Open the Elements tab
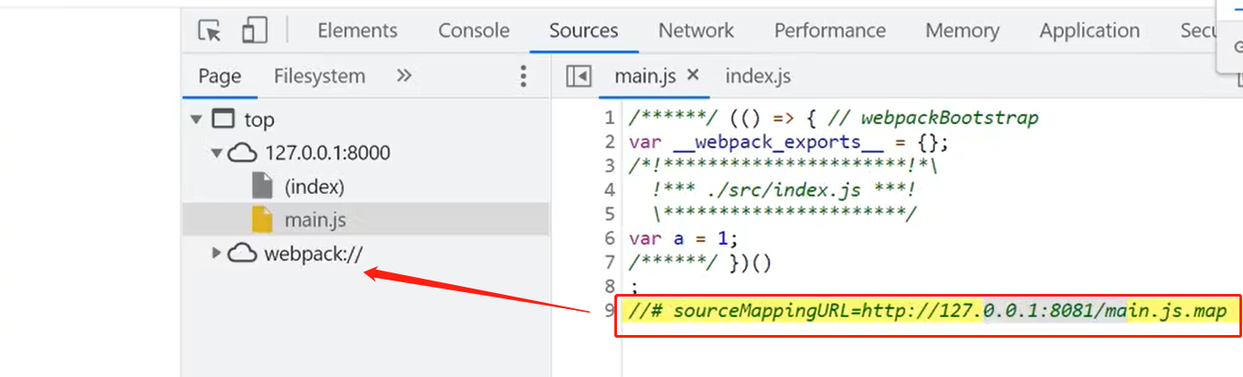The width and height of the screenshot is (1243, 377). click(x=357, y=30)
